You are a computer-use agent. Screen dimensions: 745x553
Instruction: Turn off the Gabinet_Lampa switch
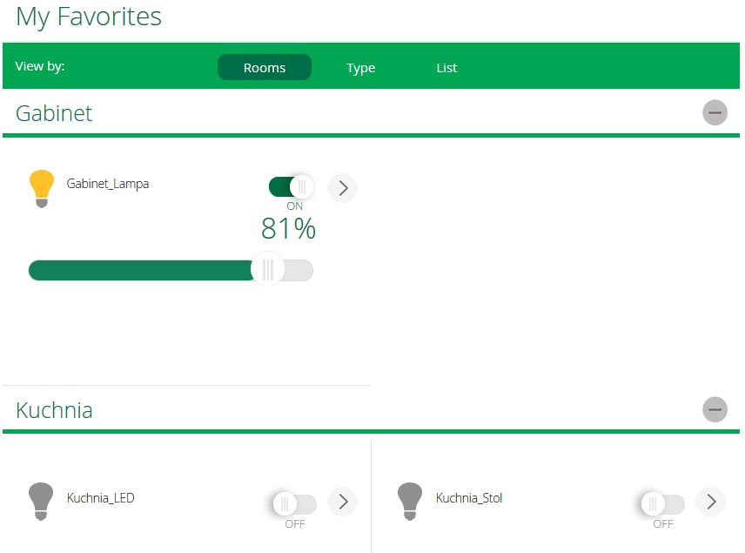point(291,187)
